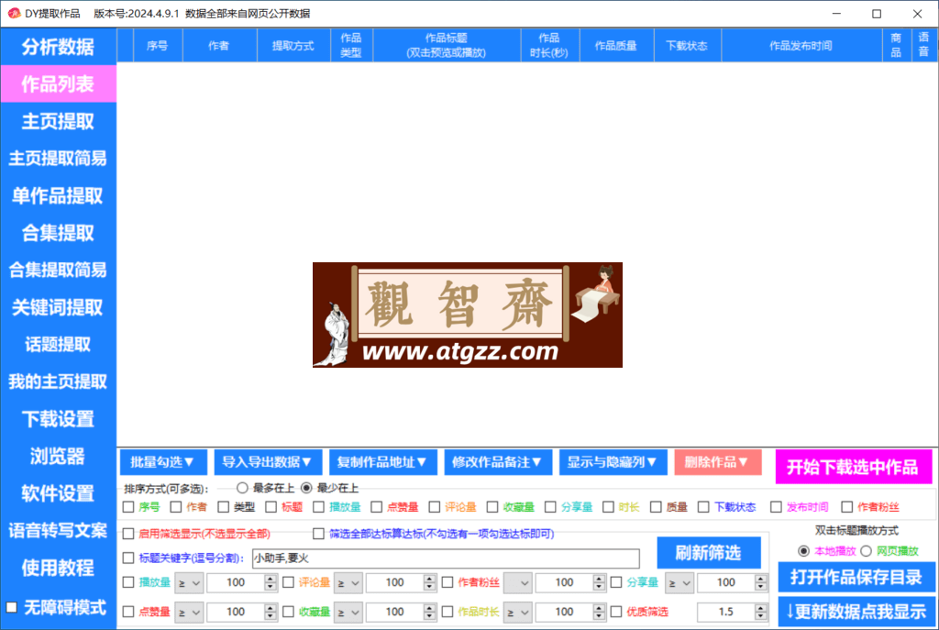
Task: Click the 提取方式 column header
Action: pos(293,46)
